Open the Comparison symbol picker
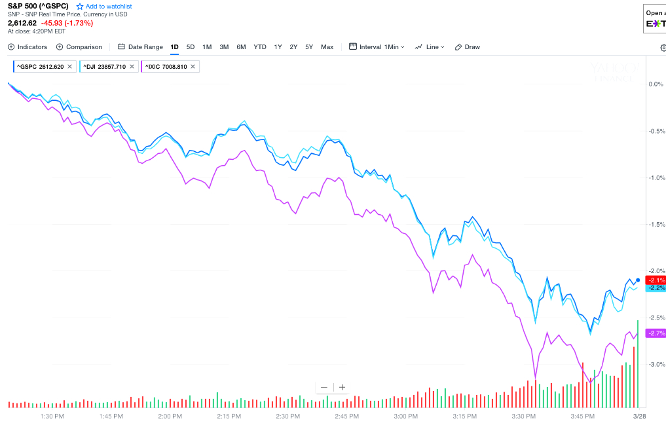Screen dimensions: 666x425 click(79, 47)
